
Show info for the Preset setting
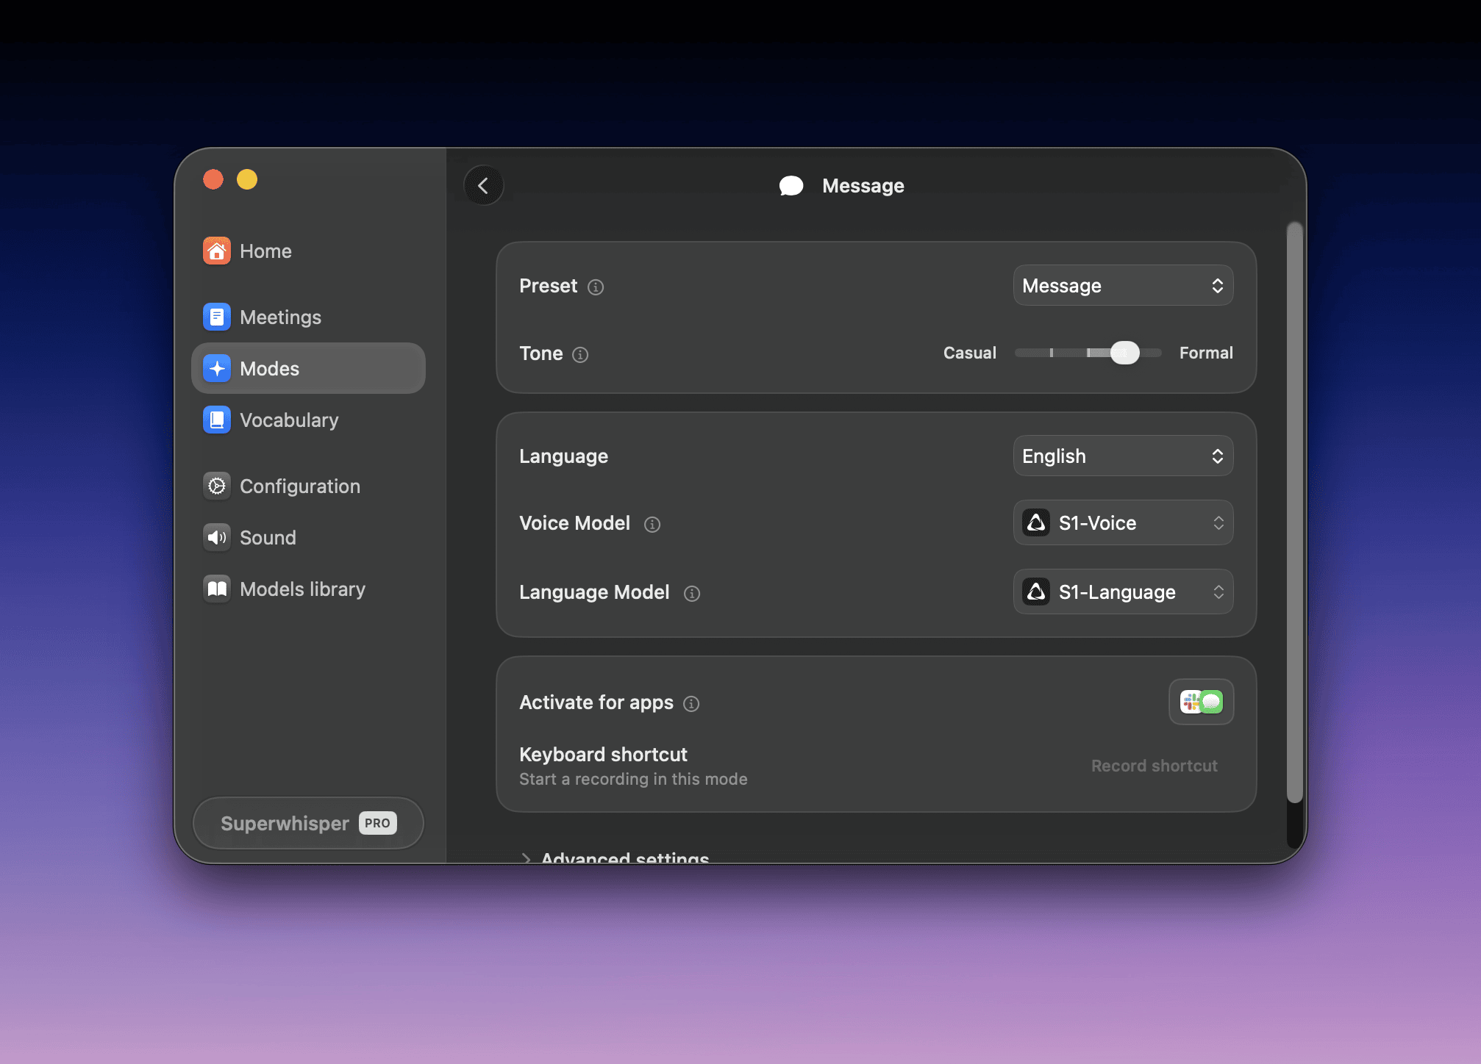pos(596,287)
